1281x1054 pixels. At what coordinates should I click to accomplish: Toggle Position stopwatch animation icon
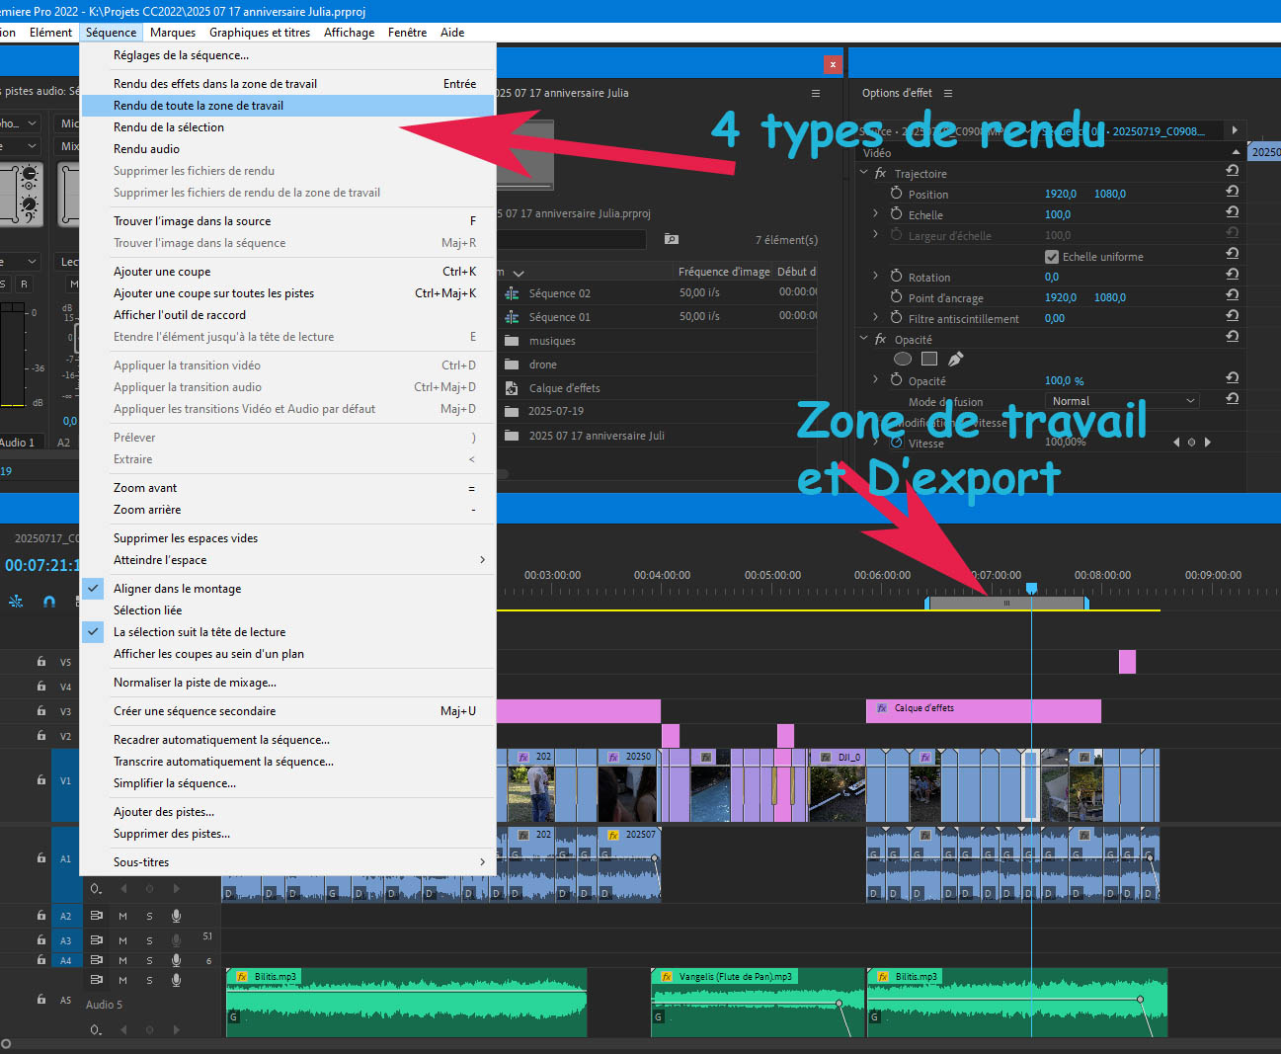(897, 194)
